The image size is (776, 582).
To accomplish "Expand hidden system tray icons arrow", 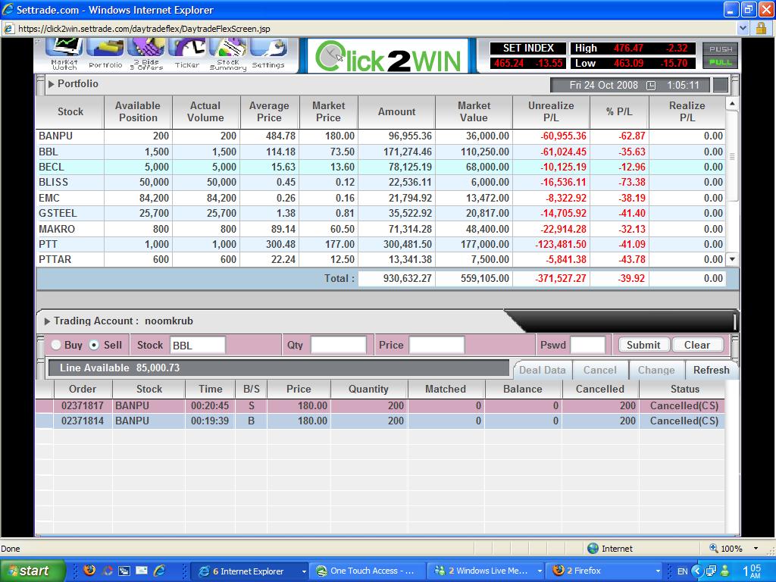I will pyautogui.click(x=696, y=571).
